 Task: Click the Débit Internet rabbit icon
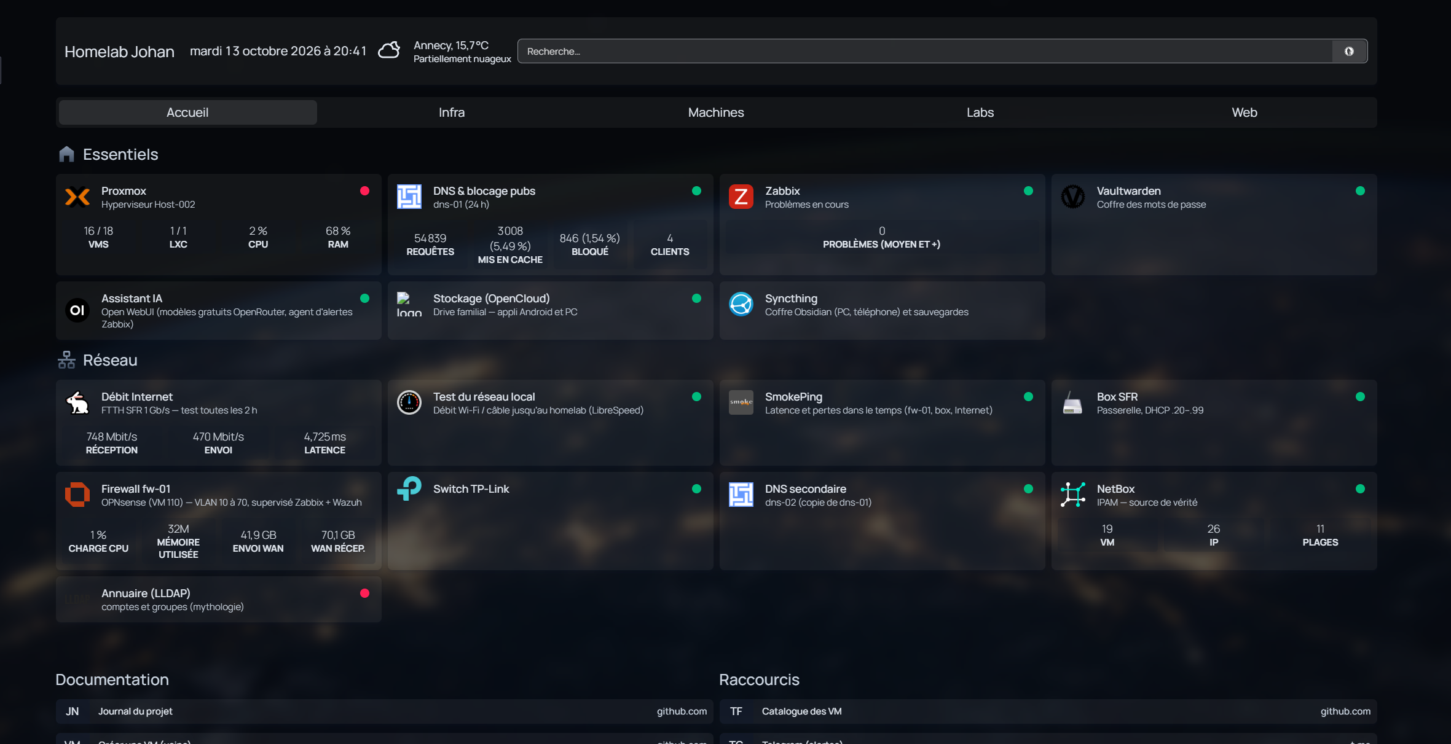click(77, 403)
